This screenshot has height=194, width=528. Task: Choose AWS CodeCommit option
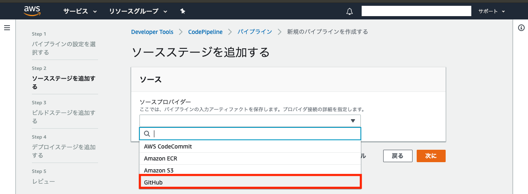tap(250, 146)
